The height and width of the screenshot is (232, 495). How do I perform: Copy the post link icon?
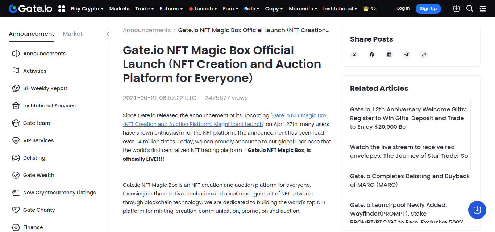tap(424, 55)
